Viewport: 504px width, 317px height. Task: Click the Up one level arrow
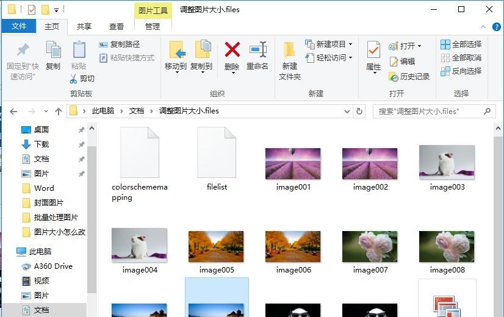pos(58,112)
